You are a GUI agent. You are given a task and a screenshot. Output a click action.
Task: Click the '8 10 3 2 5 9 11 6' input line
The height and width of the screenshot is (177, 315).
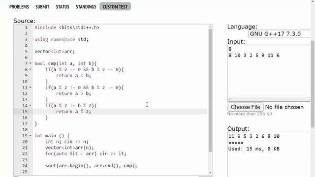pos(254,56)
